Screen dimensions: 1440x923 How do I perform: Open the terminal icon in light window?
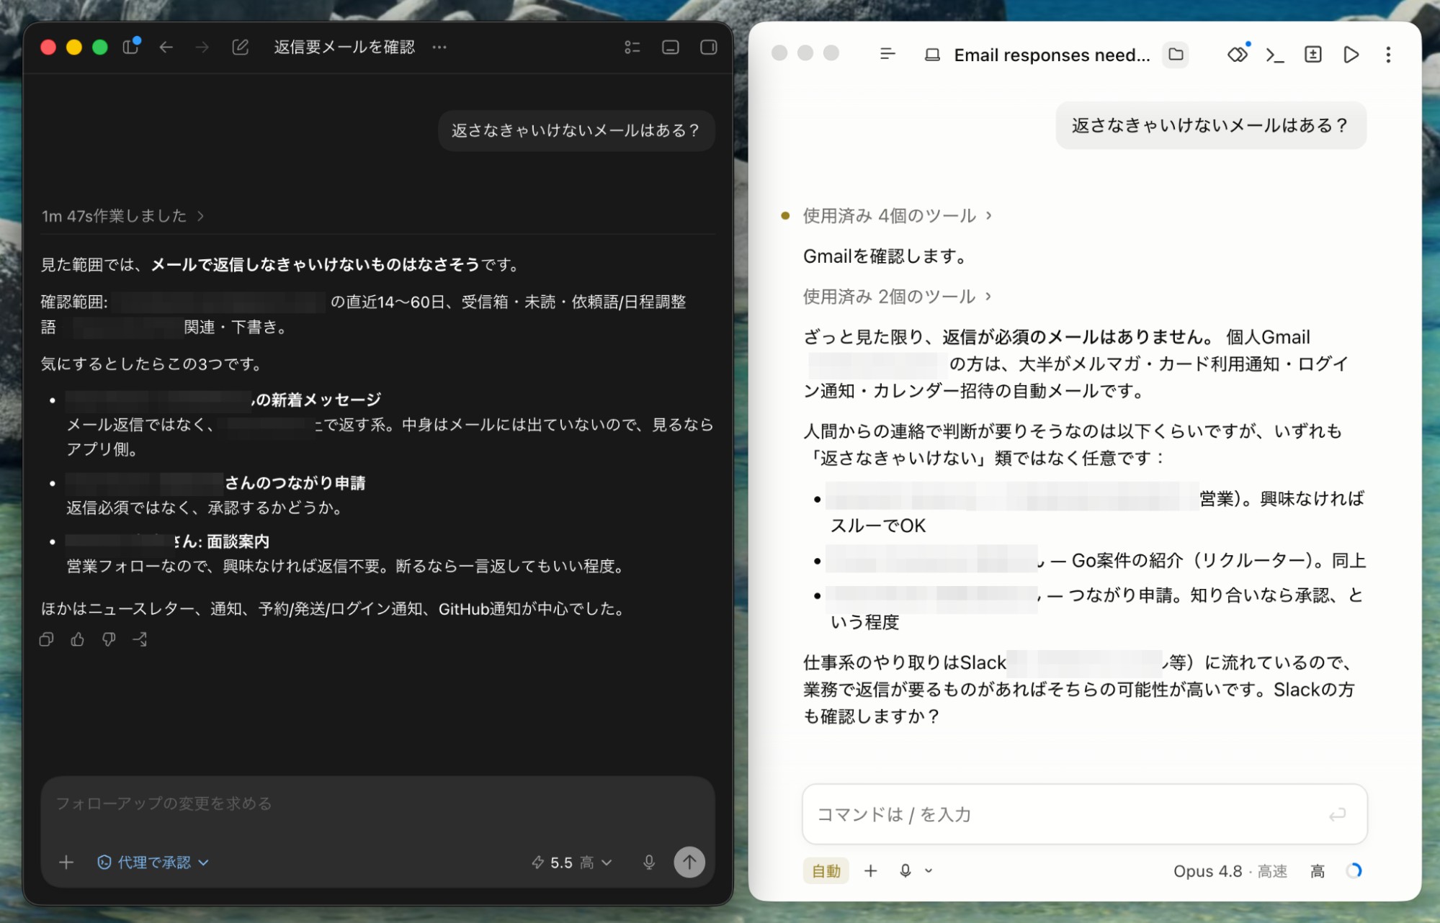tap(1275, 55)
